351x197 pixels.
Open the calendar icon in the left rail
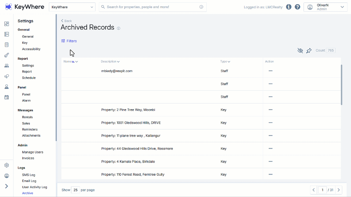[6, 97]
